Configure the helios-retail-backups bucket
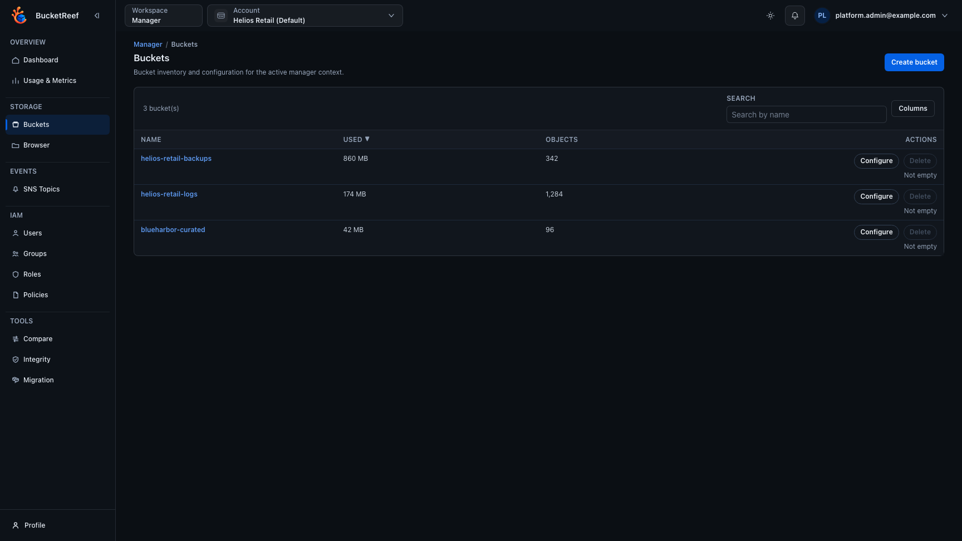Screen dimensions: 962x541 click(x=876, y=161)
